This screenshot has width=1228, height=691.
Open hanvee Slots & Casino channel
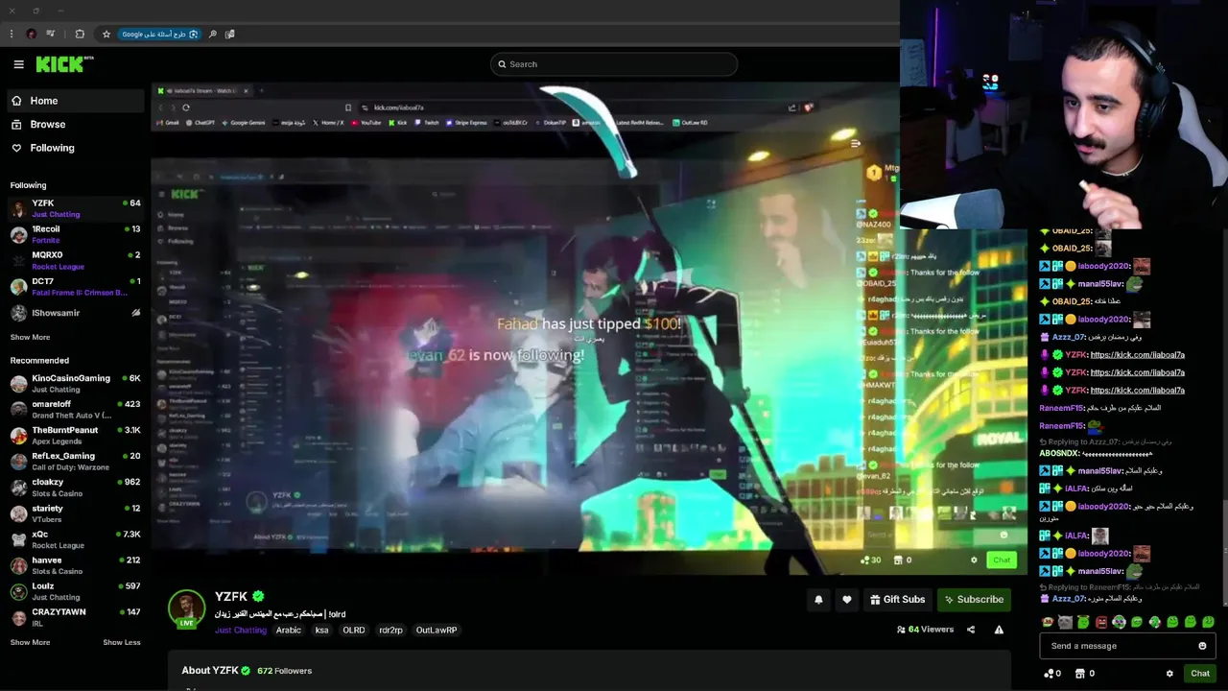76,565
